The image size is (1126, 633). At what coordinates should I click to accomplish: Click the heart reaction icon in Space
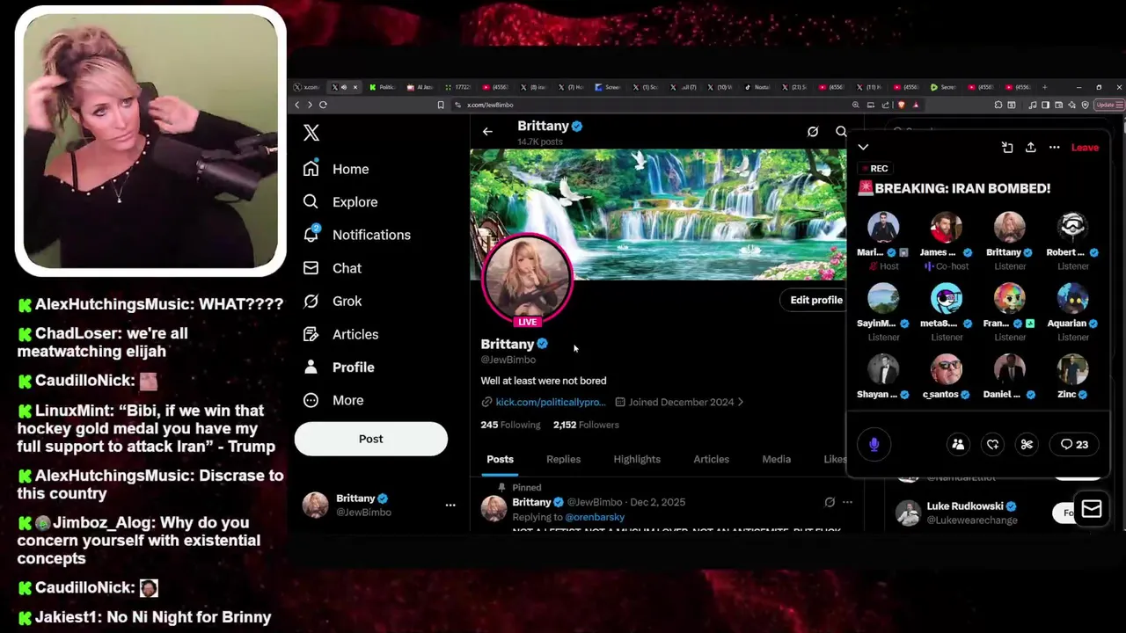992,445
